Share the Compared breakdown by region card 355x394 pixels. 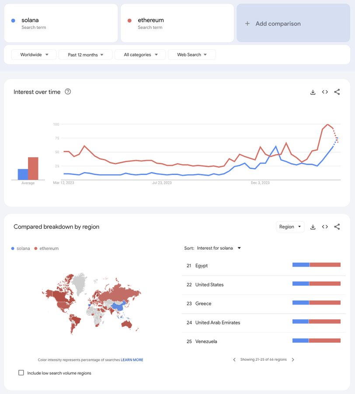(x=337, y=227)
